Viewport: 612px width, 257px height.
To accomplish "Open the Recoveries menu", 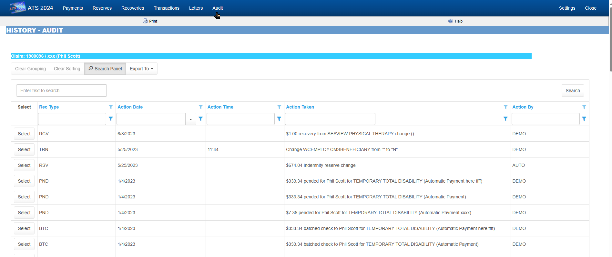I will [133, 8].
